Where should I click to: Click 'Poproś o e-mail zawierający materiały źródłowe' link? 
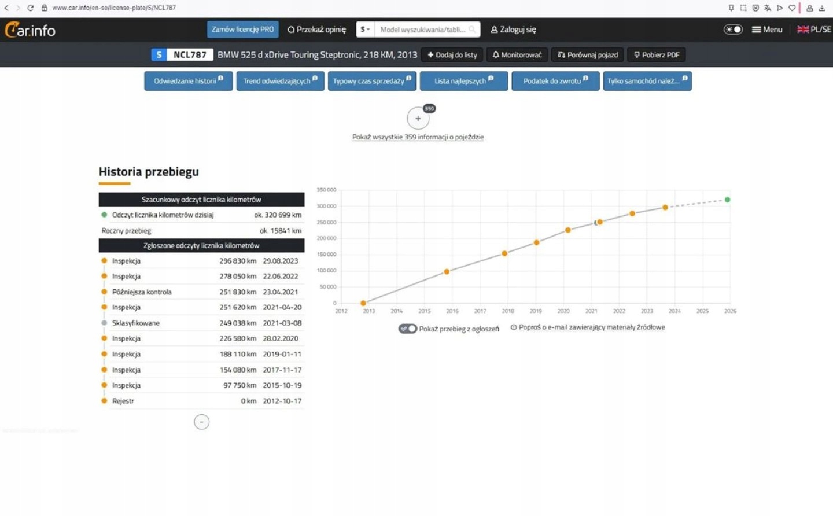tap(591, 327)
